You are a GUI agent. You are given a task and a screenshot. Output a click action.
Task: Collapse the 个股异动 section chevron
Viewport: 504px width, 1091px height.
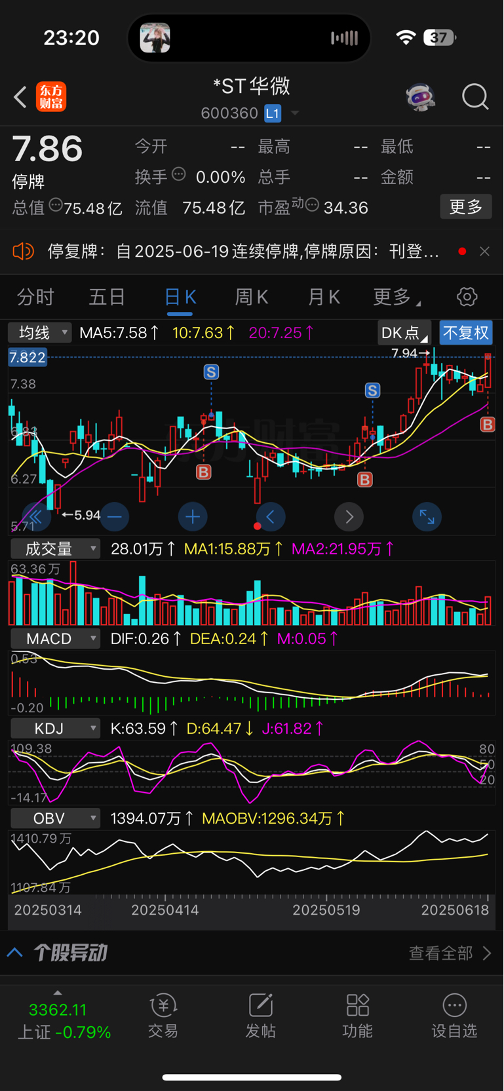click(x=15, y=953)
